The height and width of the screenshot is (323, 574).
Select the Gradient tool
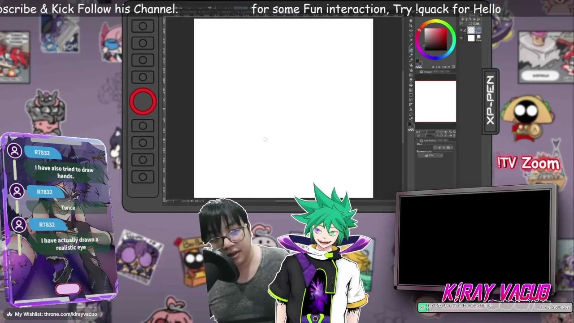411,90
